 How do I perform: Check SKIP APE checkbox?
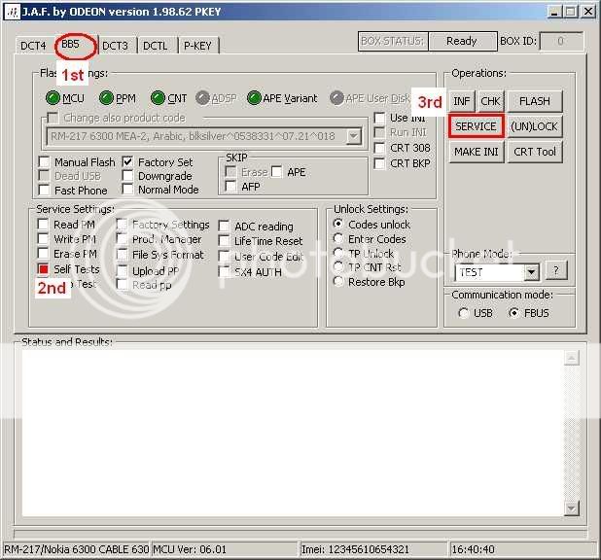click(x=277, y=172)
